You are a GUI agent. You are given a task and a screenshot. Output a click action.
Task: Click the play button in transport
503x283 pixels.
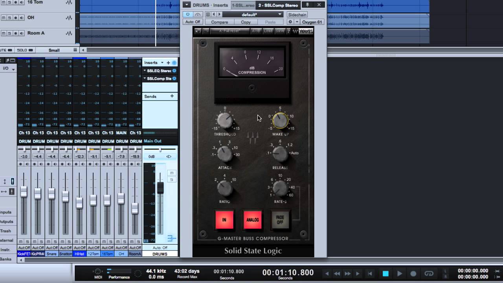[x=400, y=274]
